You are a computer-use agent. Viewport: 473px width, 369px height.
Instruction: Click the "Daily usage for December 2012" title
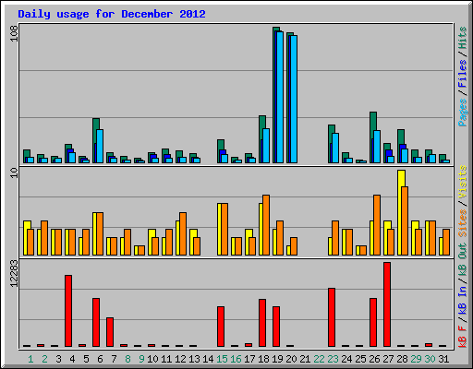112,14
